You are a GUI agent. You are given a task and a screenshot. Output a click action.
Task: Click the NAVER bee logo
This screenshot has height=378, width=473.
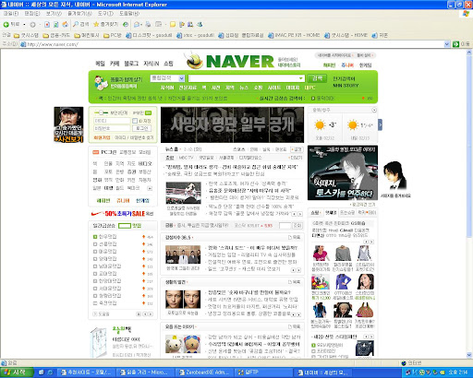(194, 61)
